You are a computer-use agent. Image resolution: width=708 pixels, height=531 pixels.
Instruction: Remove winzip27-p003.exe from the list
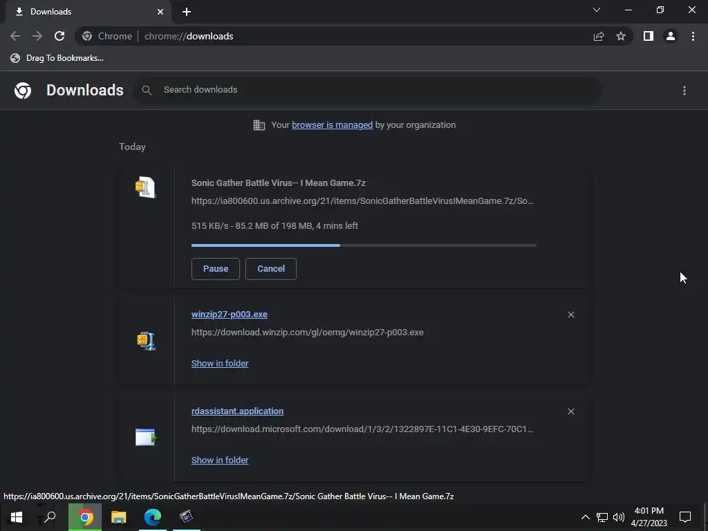[x=570, y=315]
